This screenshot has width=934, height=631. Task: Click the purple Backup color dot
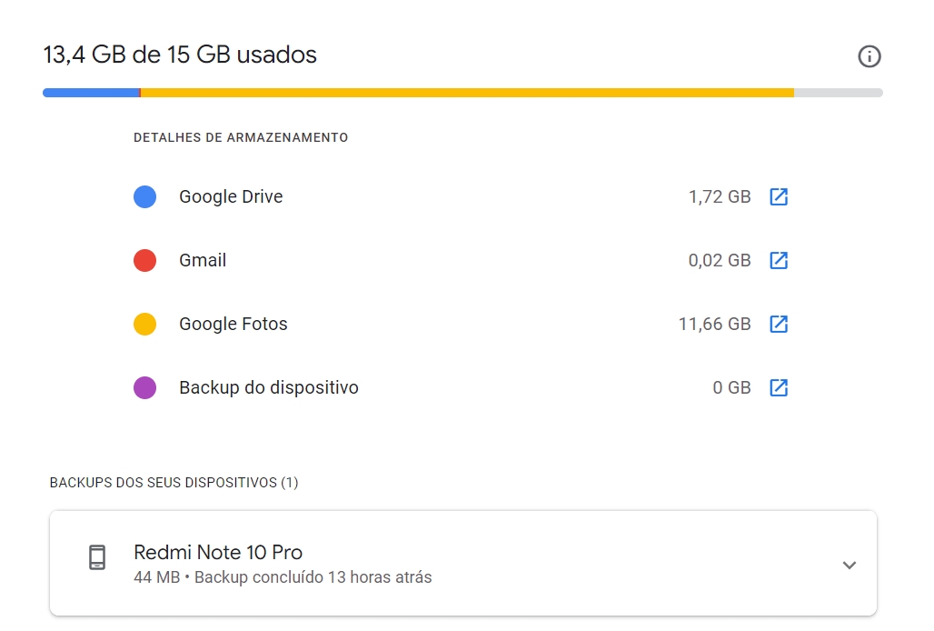144,387
